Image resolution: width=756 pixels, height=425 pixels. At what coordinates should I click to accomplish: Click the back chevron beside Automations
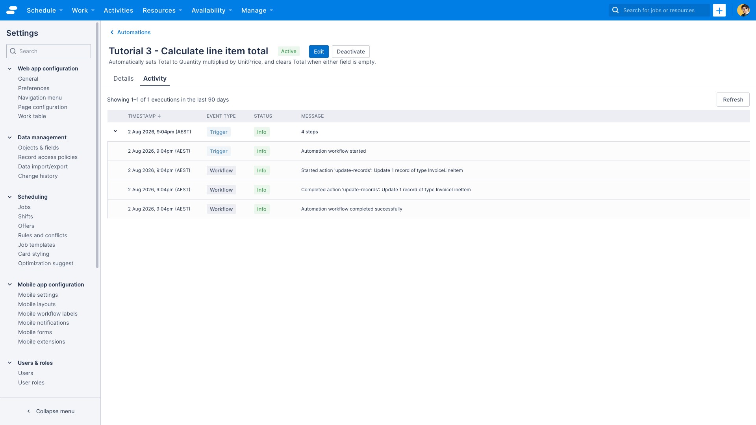point(112,32)
